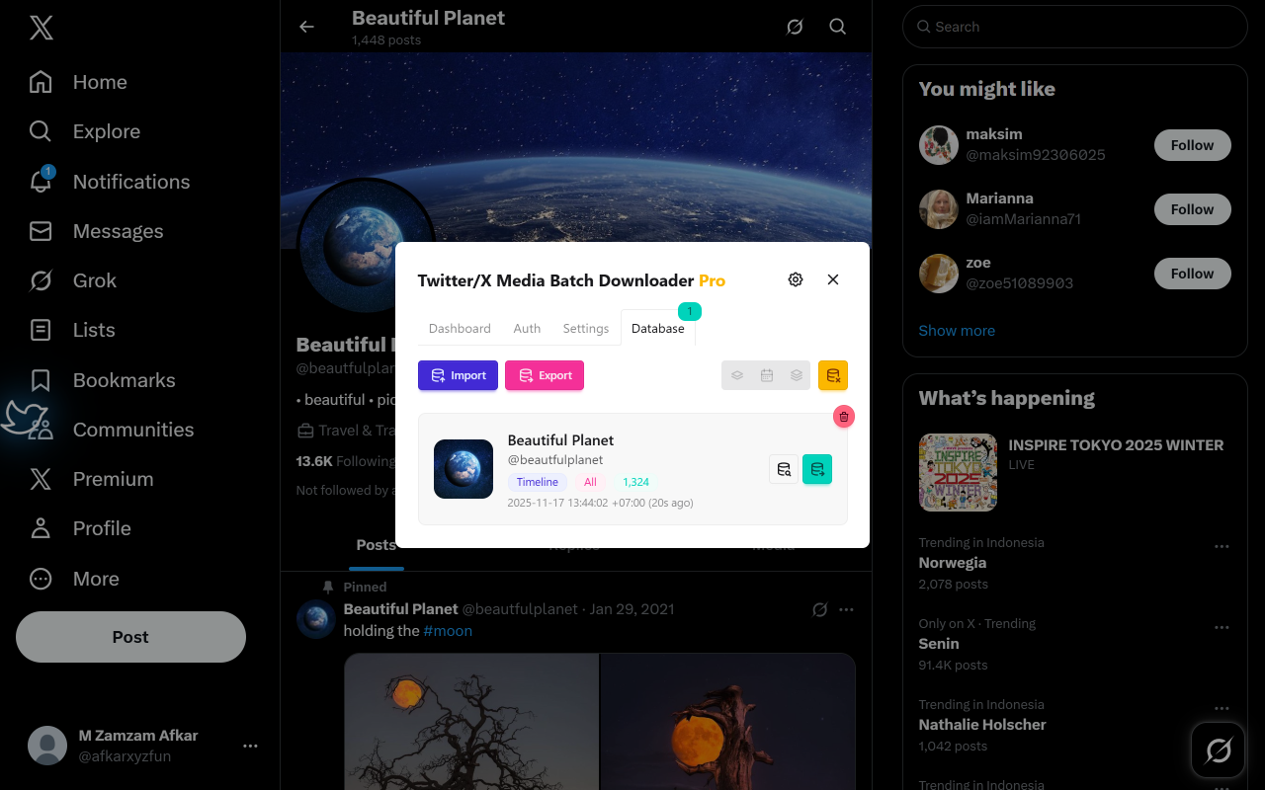Click the blue Posts tab underline indicator

pyautogui.click(x=377, y=566)
